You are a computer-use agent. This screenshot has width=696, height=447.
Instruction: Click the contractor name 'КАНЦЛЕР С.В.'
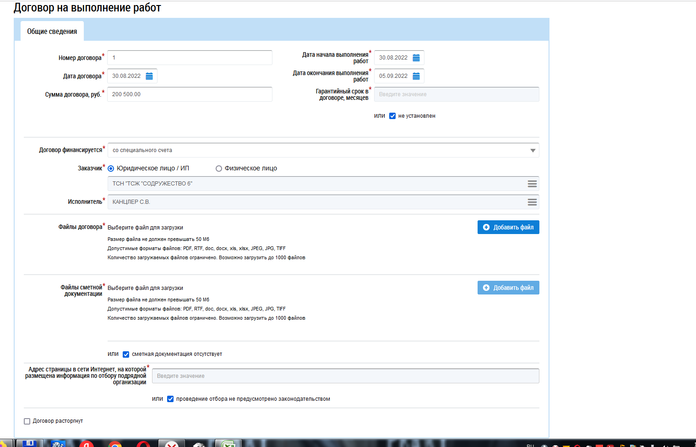131,202
